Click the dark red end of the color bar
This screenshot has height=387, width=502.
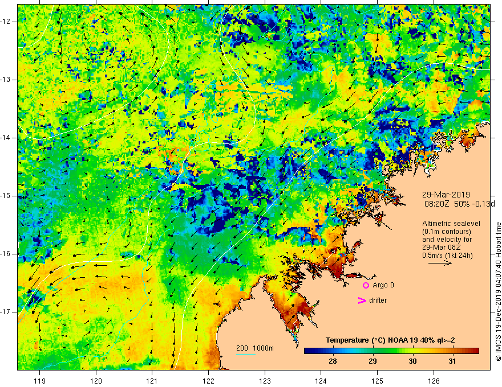tap(476, 351)
